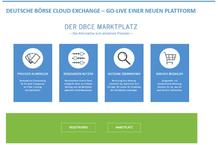Screen dimensions: 218x145
Task: Open the MARKTPLATZ button
Action: [124, 127]
